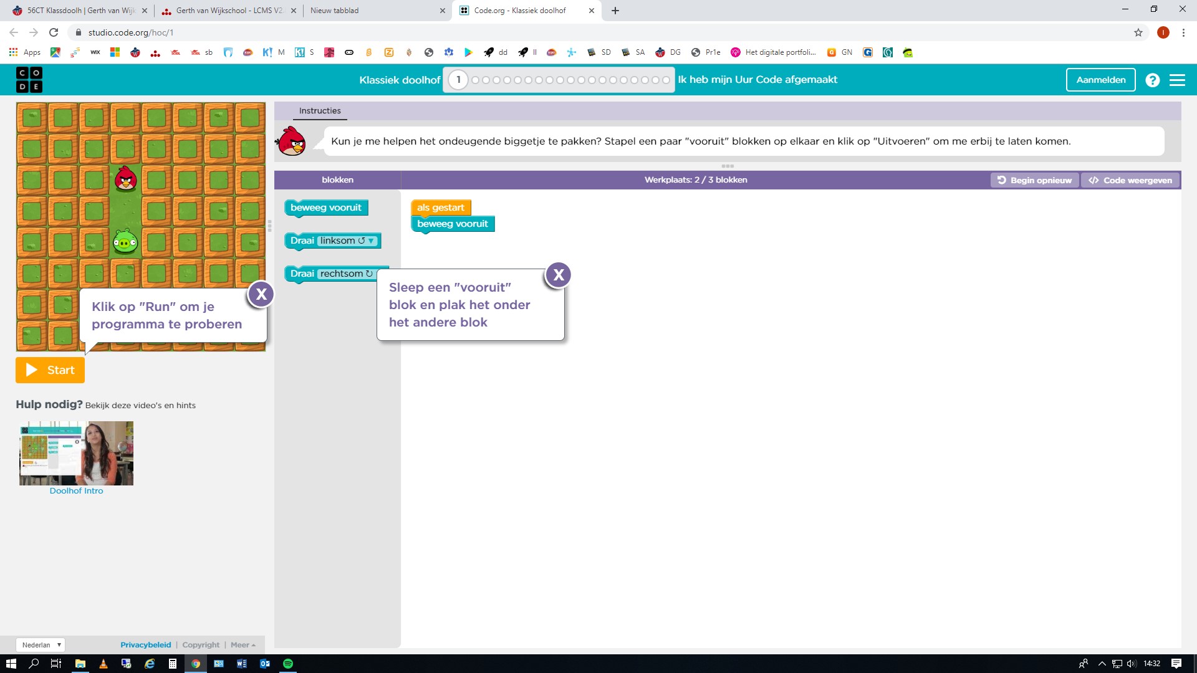The height and width of the screenshot is (673, 1197).
Task: Open the DG bookmark
Action: pos(668,52)
